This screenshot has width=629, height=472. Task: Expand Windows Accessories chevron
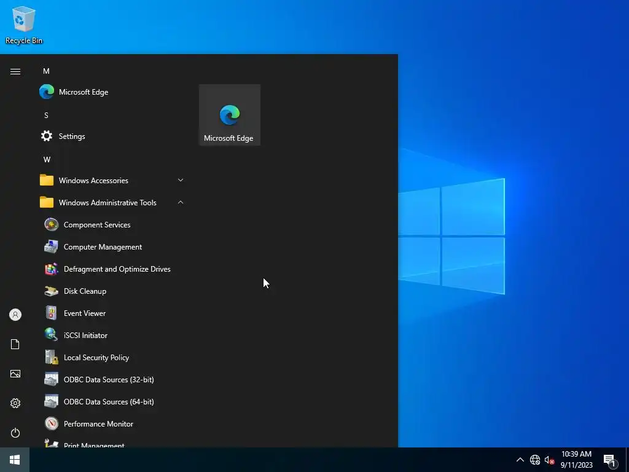point(181,180)
